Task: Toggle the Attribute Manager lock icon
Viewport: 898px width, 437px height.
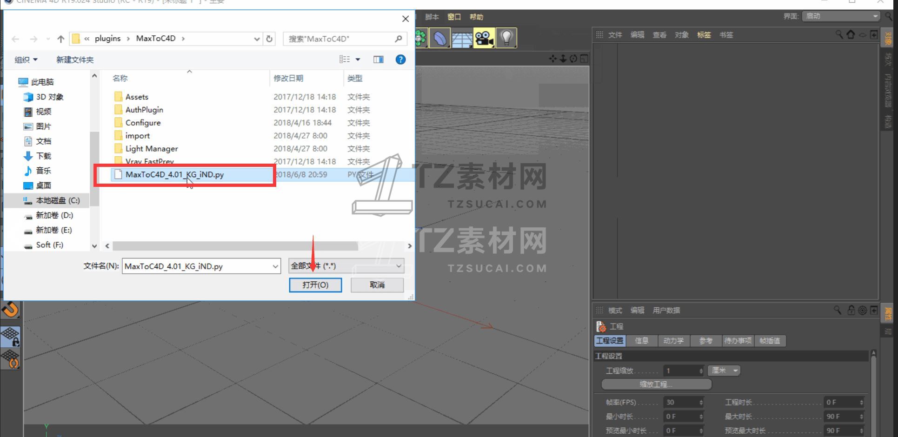Action: 851,310
